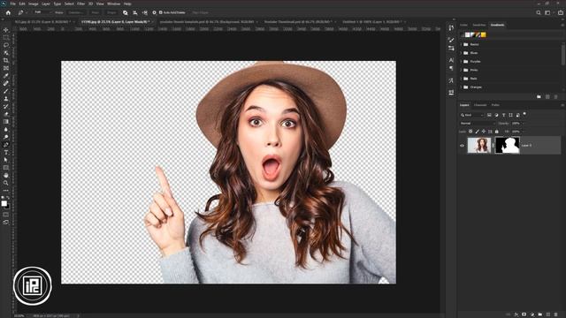Open the Image menu
This screenshot has height=318, width=566.
(x=34, y=4)
